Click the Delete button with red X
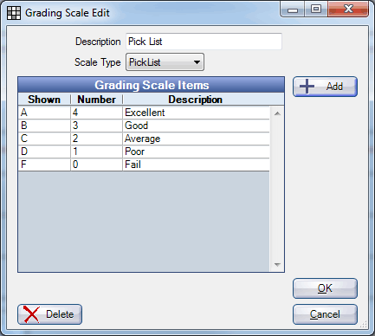 (49, 314)
